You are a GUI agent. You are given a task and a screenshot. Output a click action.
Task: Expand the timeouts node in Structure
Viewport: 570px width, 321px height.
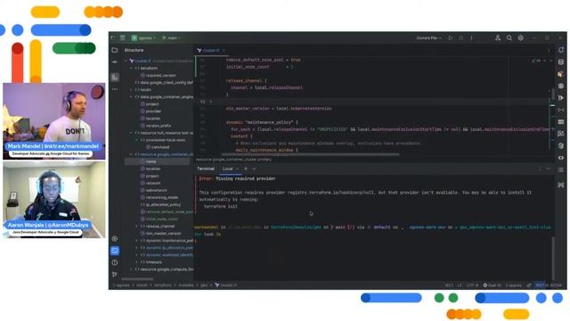[x=137, y=262]
